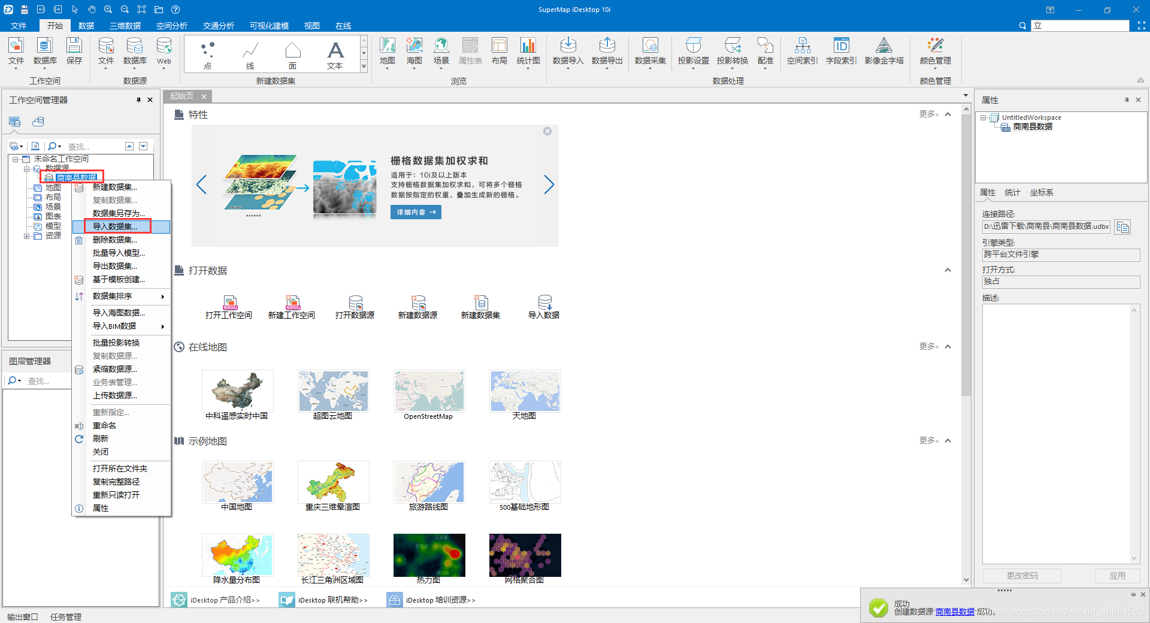Viewport: 1150px width, 623px height.
Task: Open the 超图云地图 online map thumbnail
Action: [x=333, y=391]
